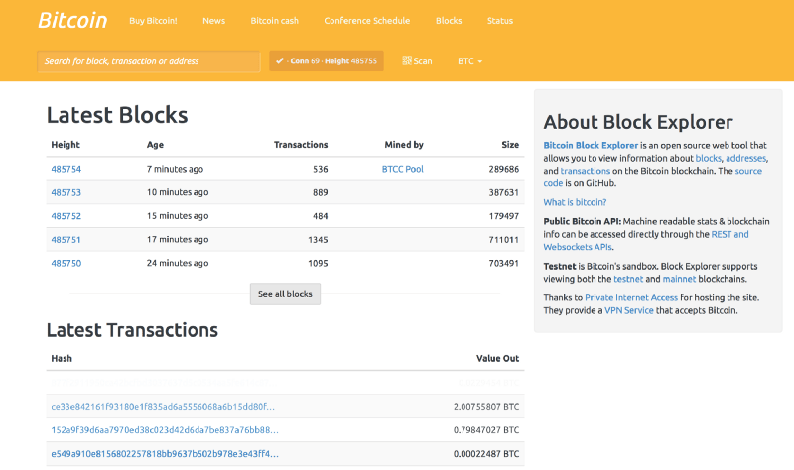Viewport: 794px width, 470px height.
Task: Open the Blocks page
Action: (449, 21)
